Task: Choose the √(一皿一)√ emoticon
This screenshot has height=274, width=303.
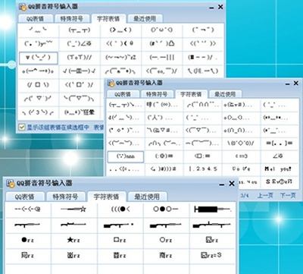Action: click(x=80, y=71)
